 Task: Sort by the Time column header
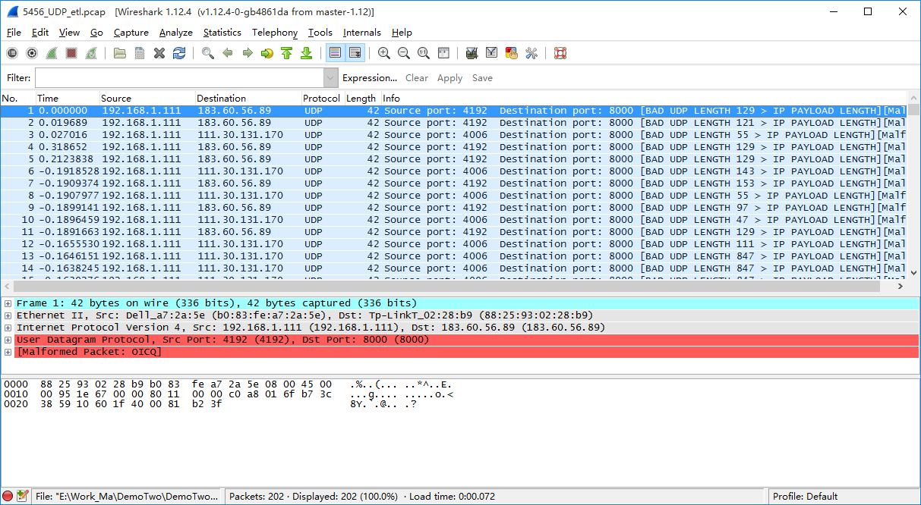tap(68, 99)
